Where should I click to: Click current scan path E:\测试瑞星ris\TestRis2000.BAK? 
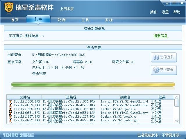(58, 55)
